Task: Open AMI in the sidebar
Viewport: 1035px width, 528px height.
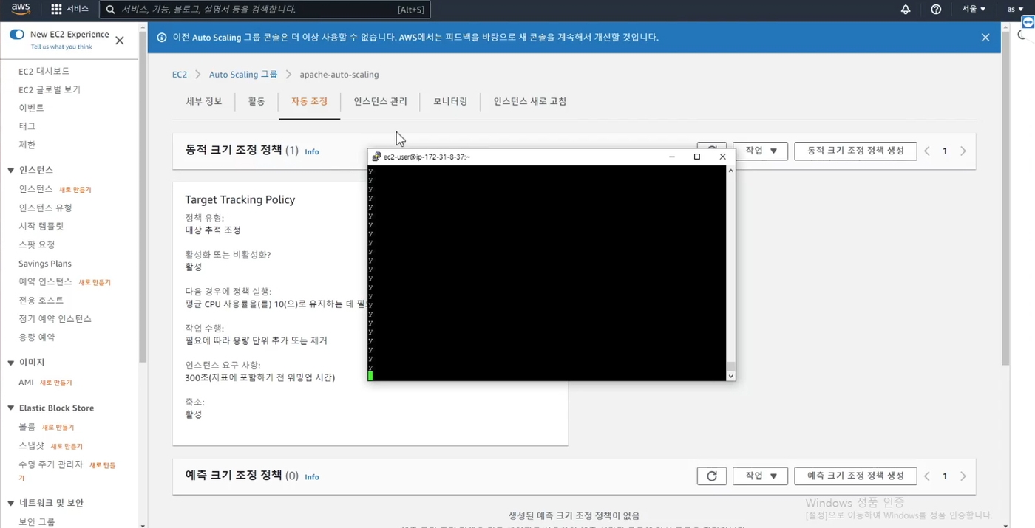Action: point(27,383)
